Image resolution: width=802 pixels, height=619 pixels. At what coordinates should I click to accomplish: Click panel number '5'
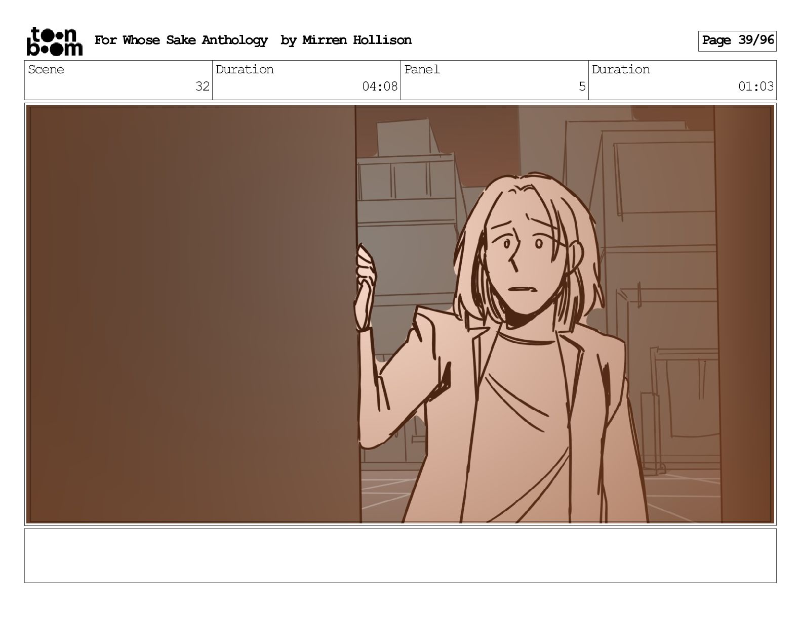point(582,86)
